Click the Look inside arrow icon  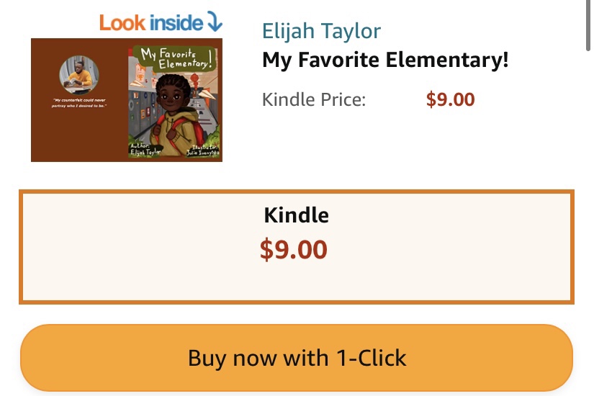click(x=214, y=22)
